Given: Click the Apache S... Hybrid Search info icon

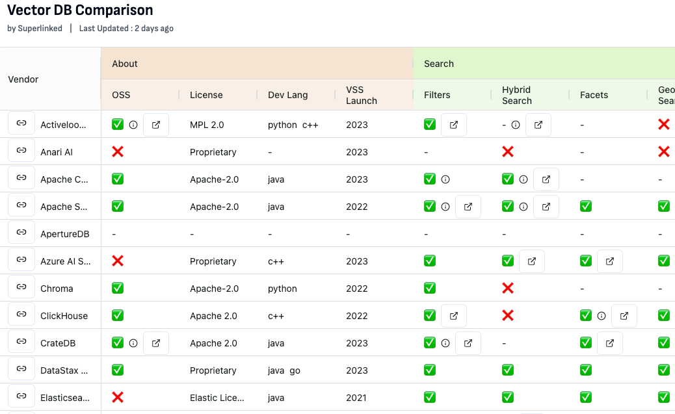Looking at the screenshot, I should point(523,207).
